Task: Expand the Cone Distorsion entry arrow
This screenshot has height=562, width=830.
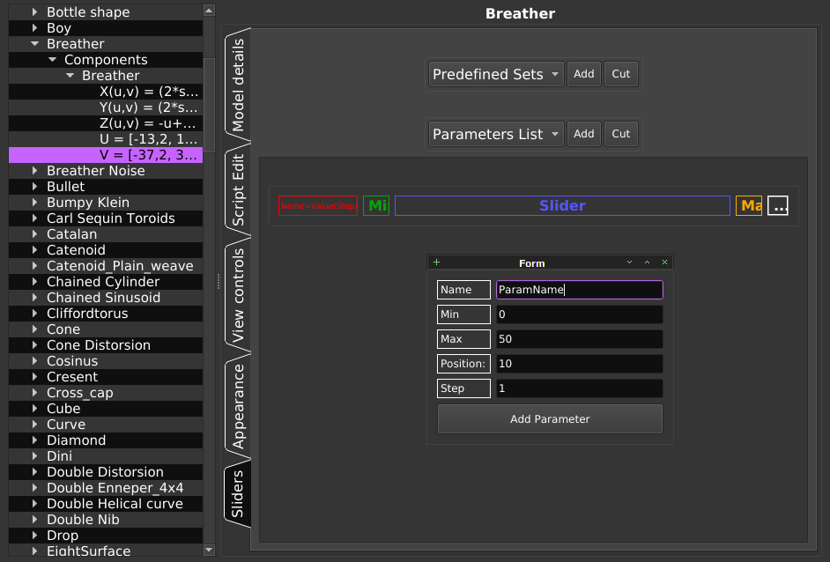Action: pos(35,345)
